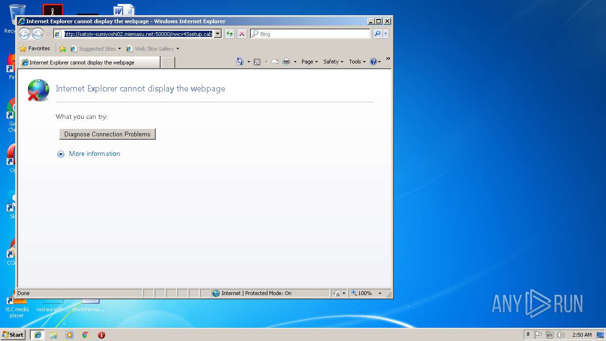The height and width of the screenshot is (341, 606).
Task: Expand the Print options dropdown arrow
Action: [x=295, y=62]
